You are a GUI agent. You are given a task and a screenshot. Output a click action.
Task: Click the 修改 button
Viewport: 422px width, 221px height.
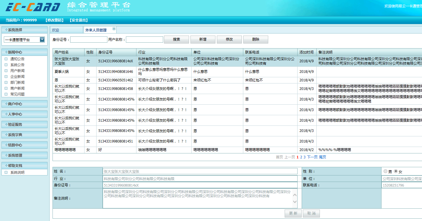click(x=229, y=39)
